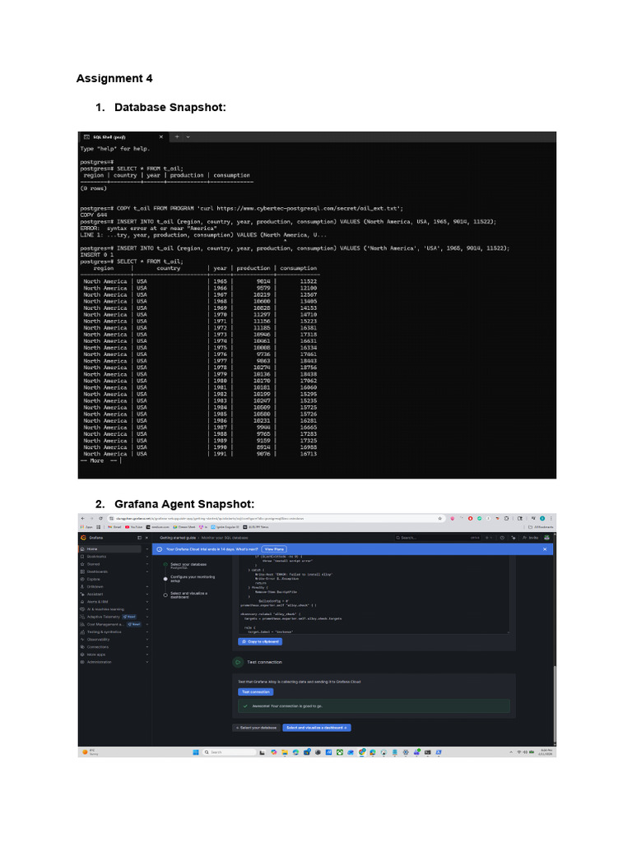The image size is (632, 842).
Task: Click the Grafana help question-mark icon
Action: [x=502, y=538]
